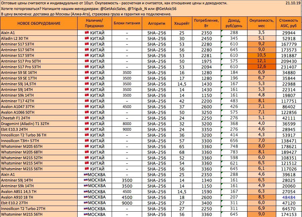The width and height of the screenshot is (302, 217).
Task: Click the @GetAsic56 manager handle
Action: click(166, 9)
